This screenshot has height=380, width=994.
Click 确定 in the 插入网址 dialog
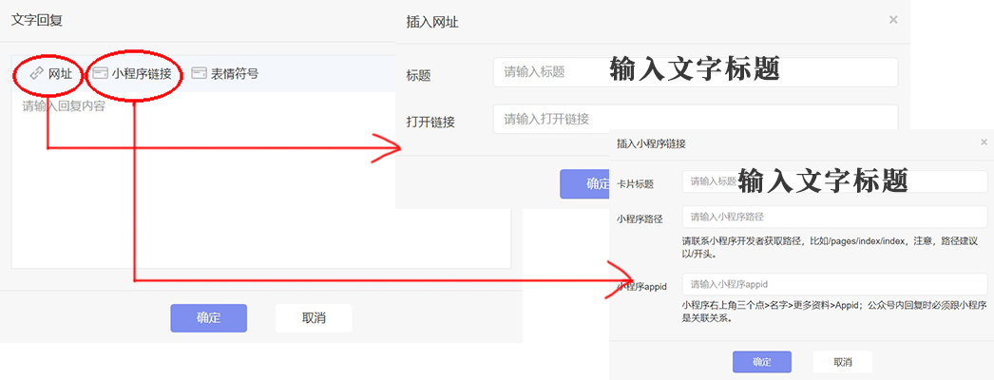click(x=584, y=183)
